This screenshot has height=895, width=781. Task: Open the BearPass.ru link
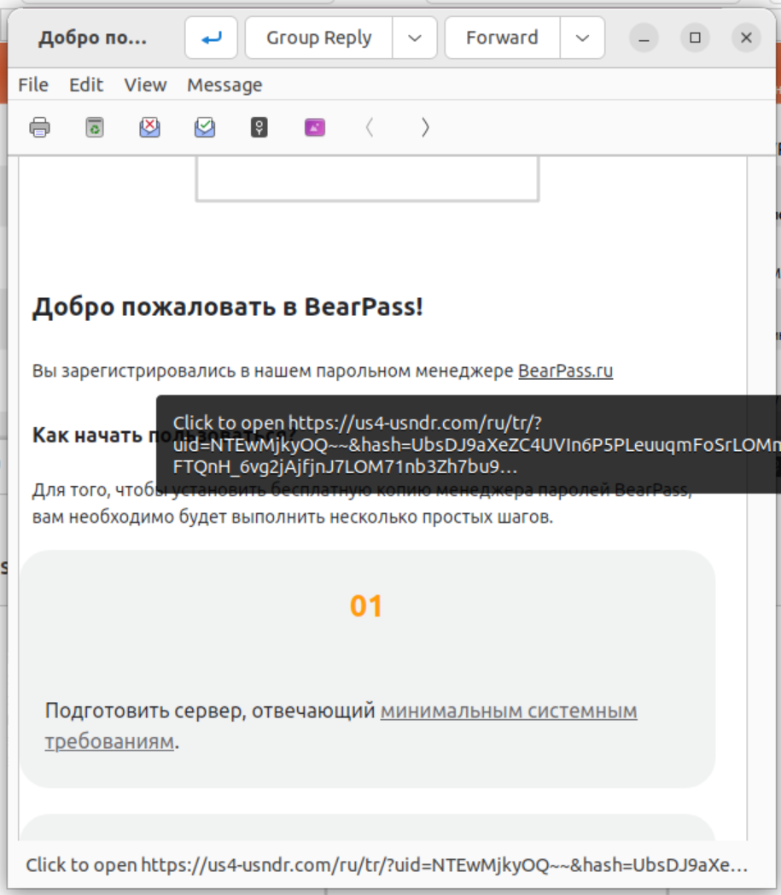(565, 371)
